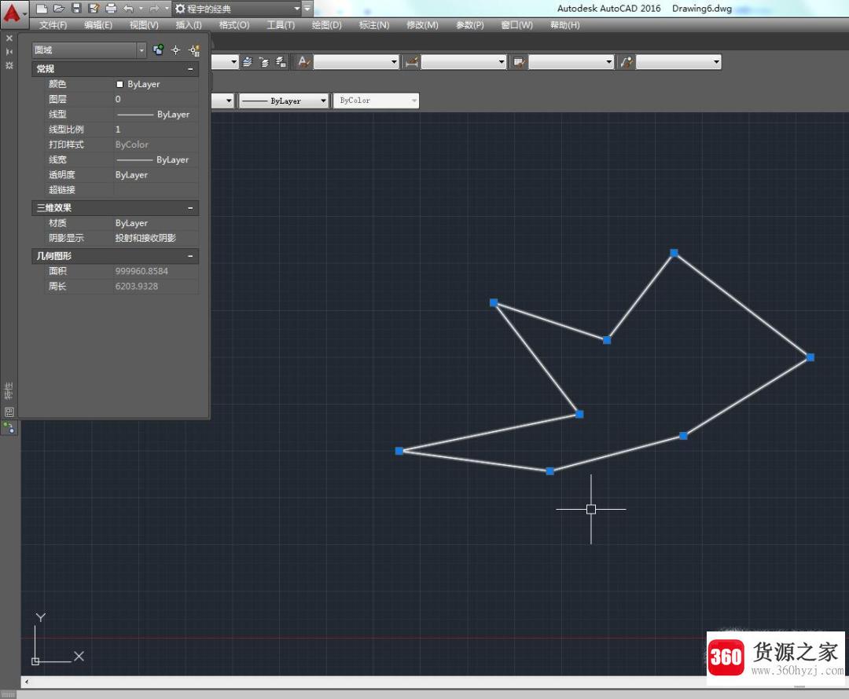
Task: Toggle PICKADD value icon in Properties palette
Action: [158, 50]
